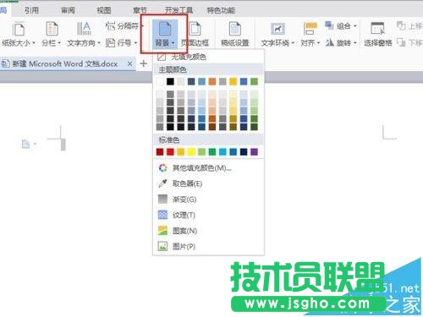This screenshot has width=423, height=317.
Task: Switch to the 视图 view tab
Action: coord(104,10)
